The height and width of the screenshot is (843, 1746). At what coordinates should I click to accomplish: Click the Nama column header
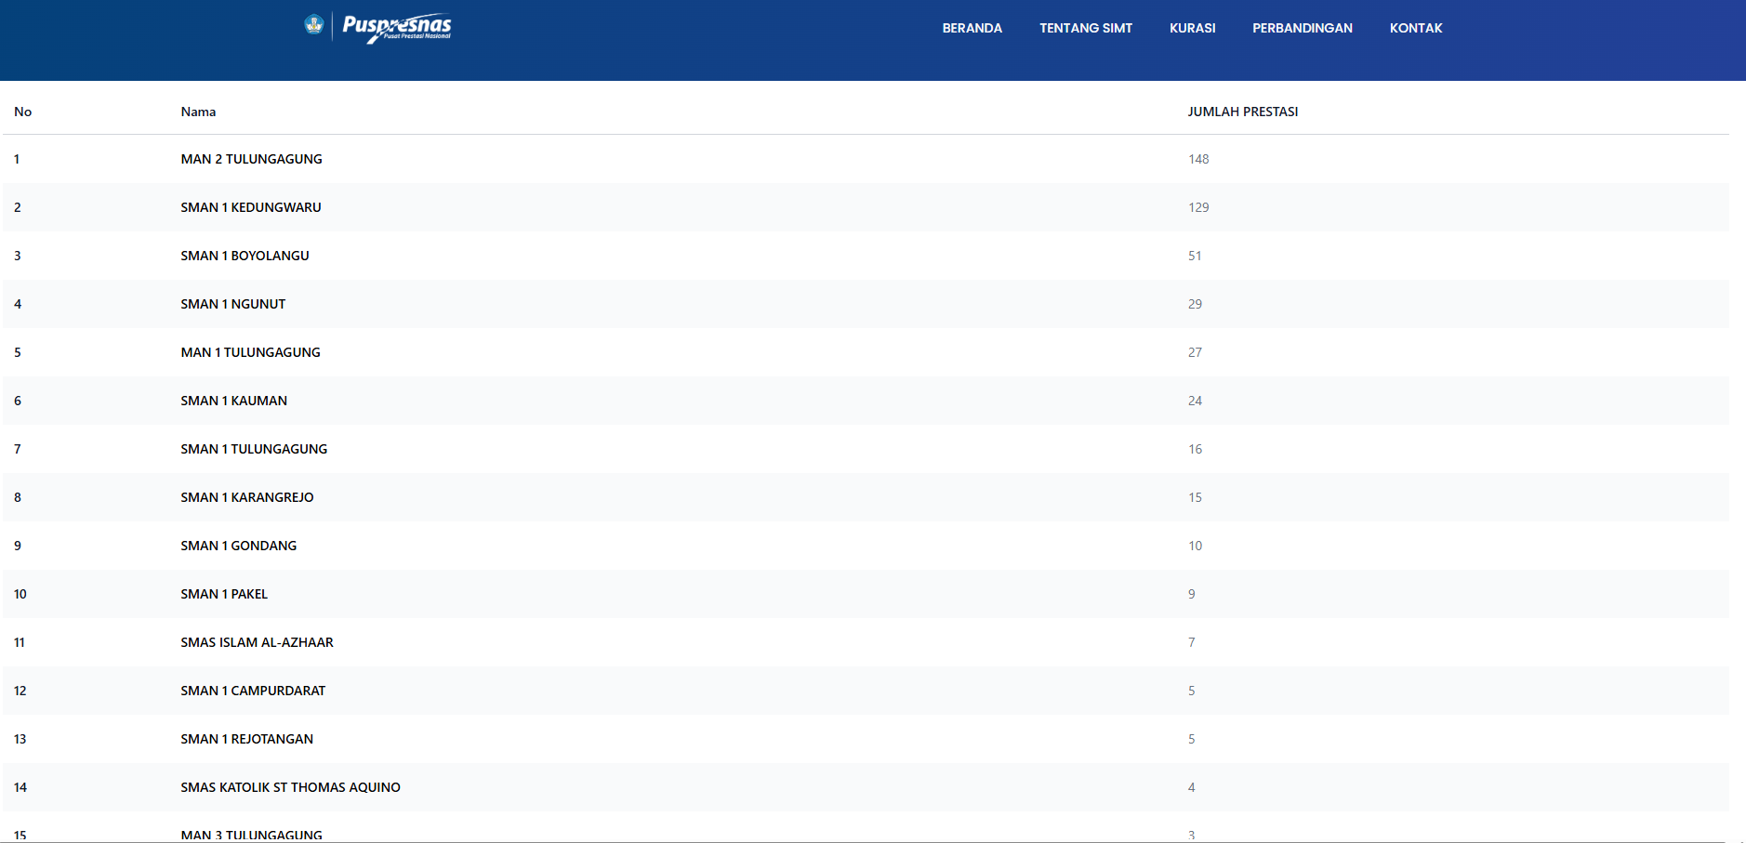pos(198,112)
